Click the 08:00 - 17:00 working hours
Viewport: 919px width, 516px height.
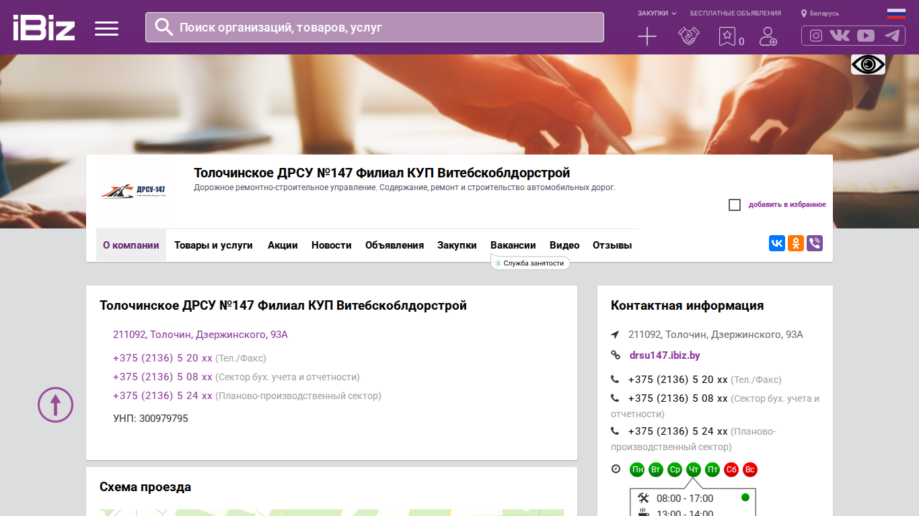(x=685, y=499)
